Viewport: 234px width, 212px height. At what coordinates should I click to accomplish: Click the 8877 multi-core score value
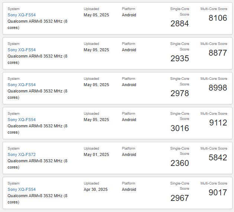pos(218,53)
